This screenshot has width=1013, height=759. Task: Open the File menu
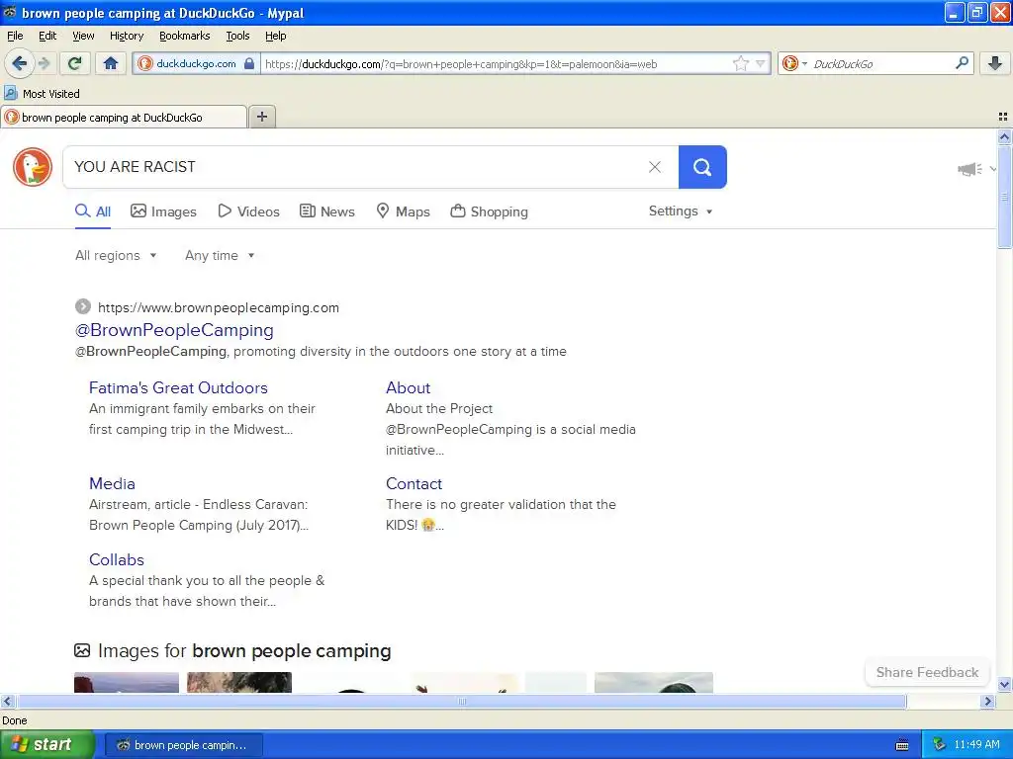pyautogui.click(x=15, y=36)
